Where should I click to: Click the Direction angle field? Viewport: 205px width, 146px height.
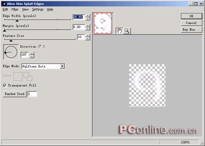click(x=25, y=55)
